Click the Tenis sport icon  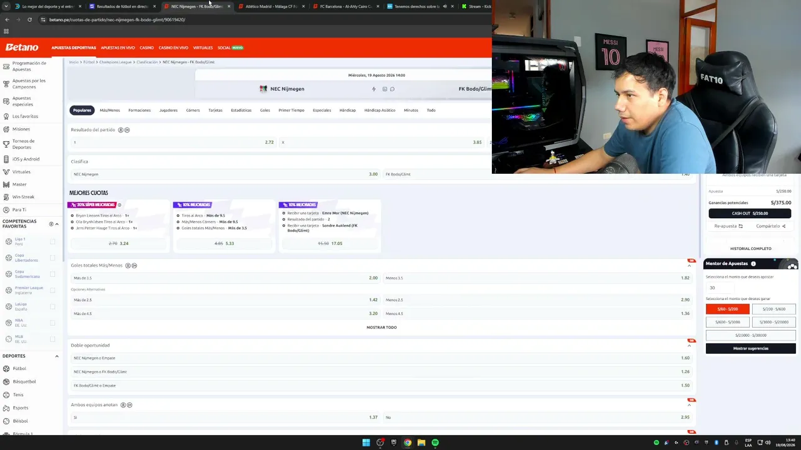[x=6, y=395]
